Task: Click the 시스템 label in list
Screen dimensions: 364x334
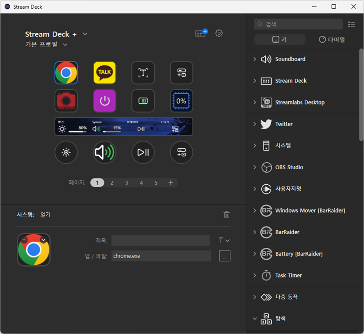Action: click(x=283, y=146)
